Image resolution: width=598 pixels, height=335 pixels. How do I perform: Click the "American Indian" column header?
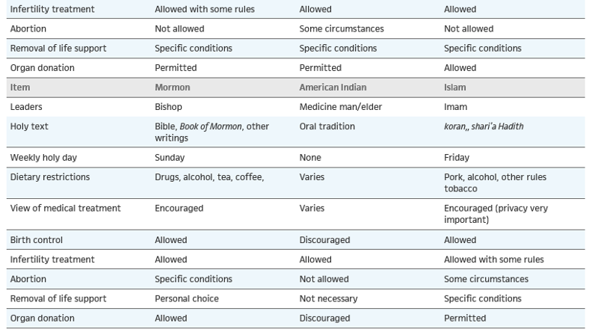(x=333, y=87)
